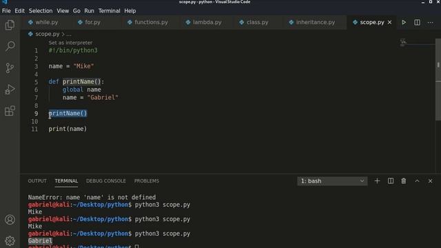Click the Set as interpreter code lens

coord(70,43)
